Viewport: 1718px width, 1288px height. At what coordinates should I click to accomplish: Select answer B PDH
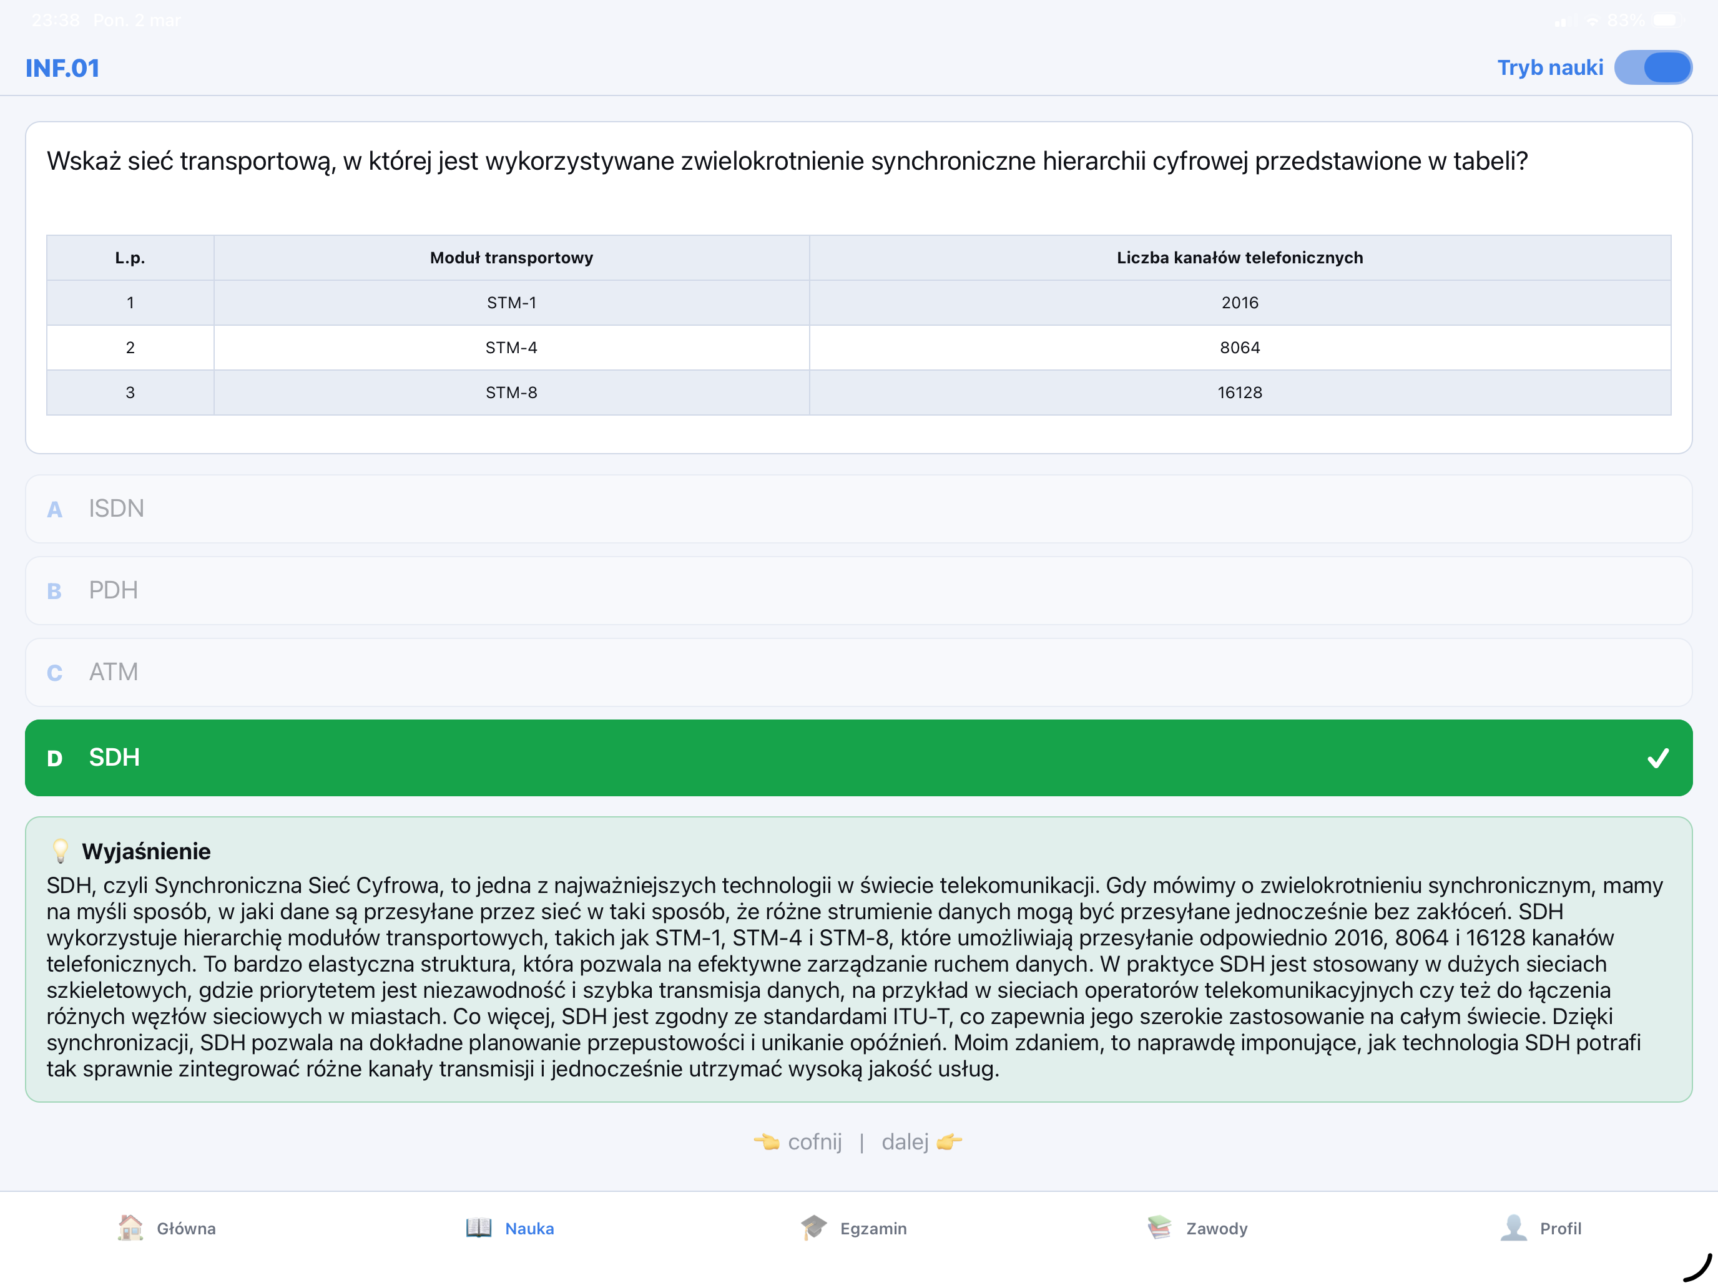point(858,590)
